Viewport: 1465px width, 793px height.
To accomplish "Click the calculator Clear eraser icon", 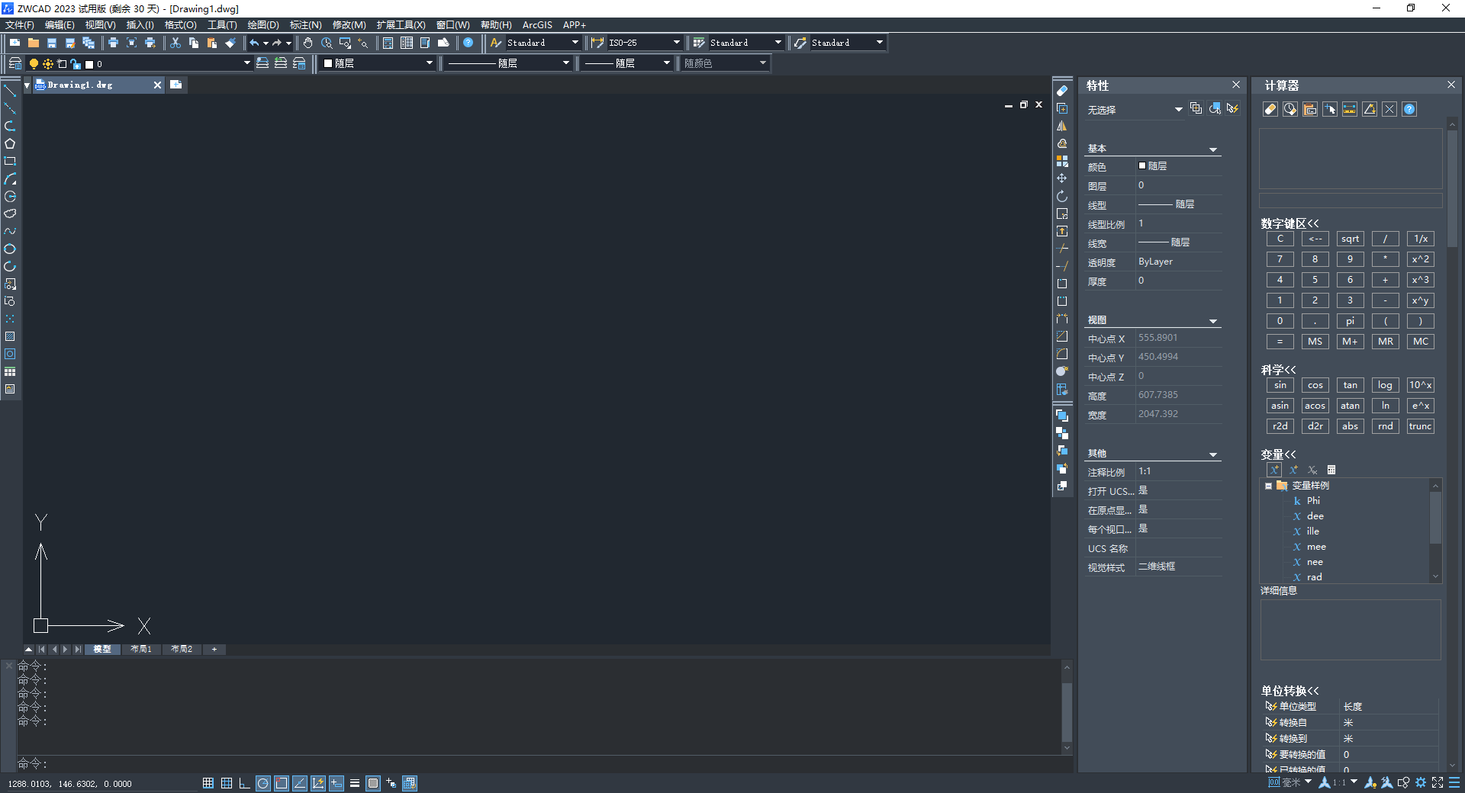I will coord(1270,109).
